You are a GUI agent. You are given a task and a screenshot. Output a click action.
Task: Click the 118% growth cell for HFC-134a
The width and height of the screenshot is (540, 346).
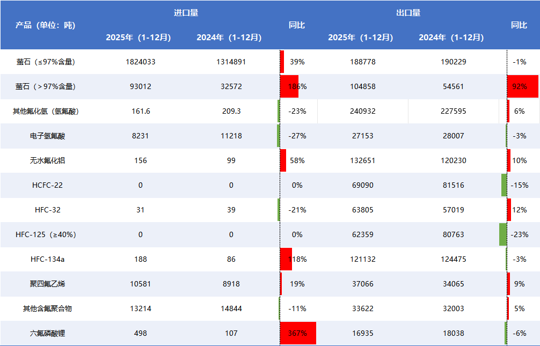click(296, 259)
